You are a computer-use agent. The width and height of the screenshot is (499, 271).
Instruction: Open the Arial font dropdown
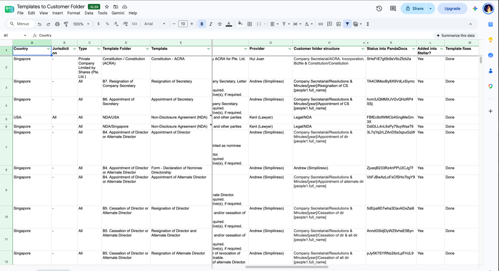[154, 24]
